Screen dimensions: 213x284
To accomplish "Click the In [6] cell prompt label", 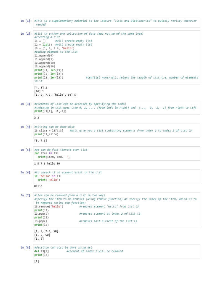I will pyautogui.click(x=26, y=173).
